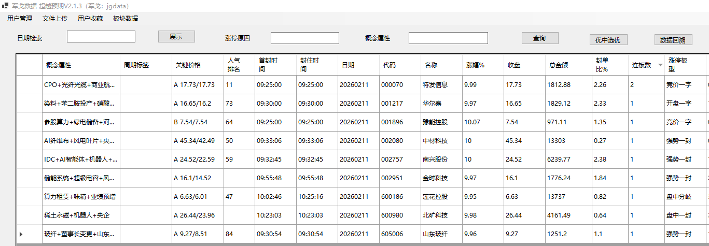Click the 查询 button
709x246 pixels.
tap(540, 38)
